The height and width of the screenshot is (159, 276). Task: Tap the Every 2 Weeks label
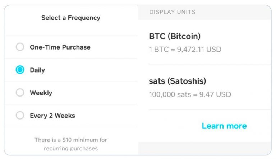(x=52, y=116)
